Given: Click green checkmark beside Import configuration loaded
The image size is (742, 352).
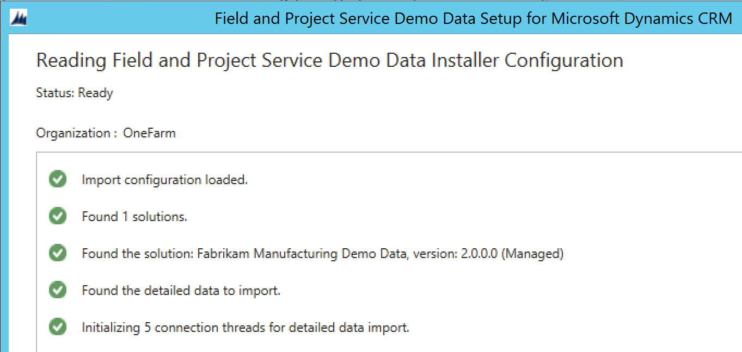Looking at the screenshot, I should point(57,179).
